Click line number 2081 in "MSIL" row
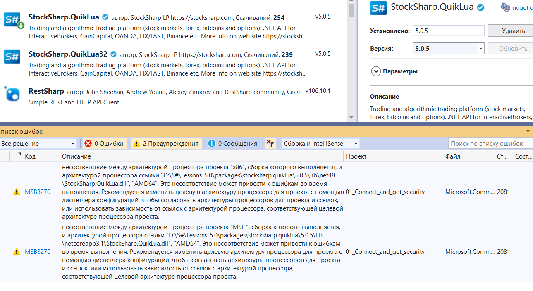 503,251
